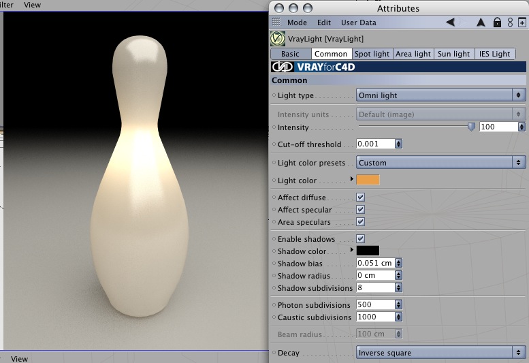The height and width of the screenshot is (363, 529).
Task: Click the VrayLight object icon
Action: [x=278, y=39]
